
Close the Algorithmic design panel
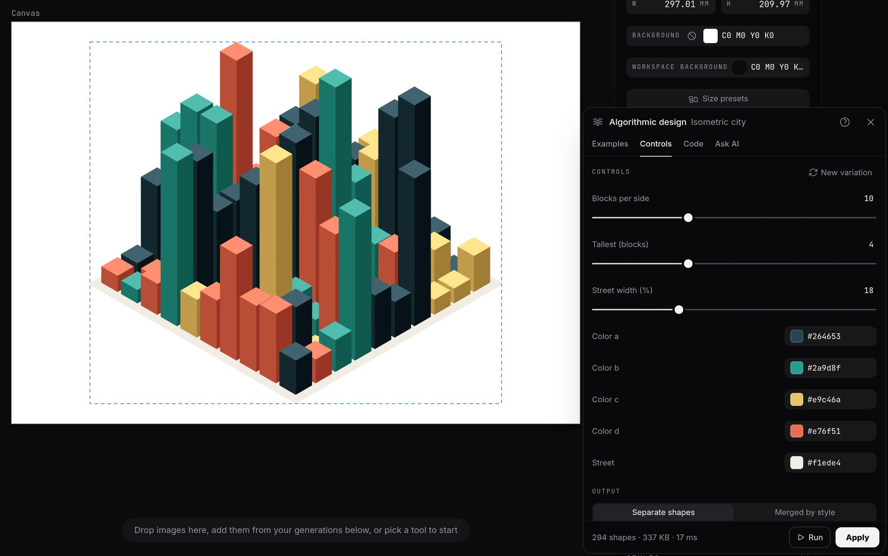[870, 122]
